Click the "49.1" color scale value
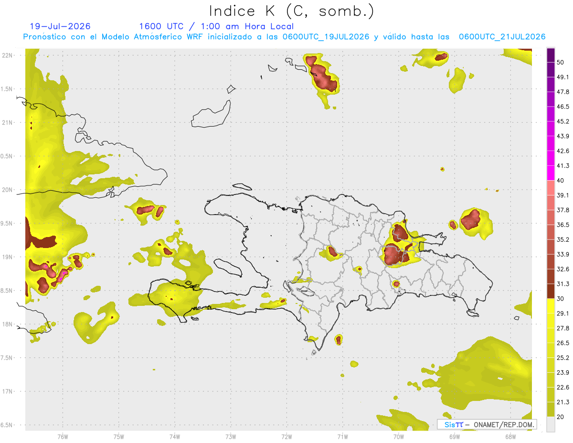Image resolution: width=573 pixels, height=443 pixels. pos(563,77)
